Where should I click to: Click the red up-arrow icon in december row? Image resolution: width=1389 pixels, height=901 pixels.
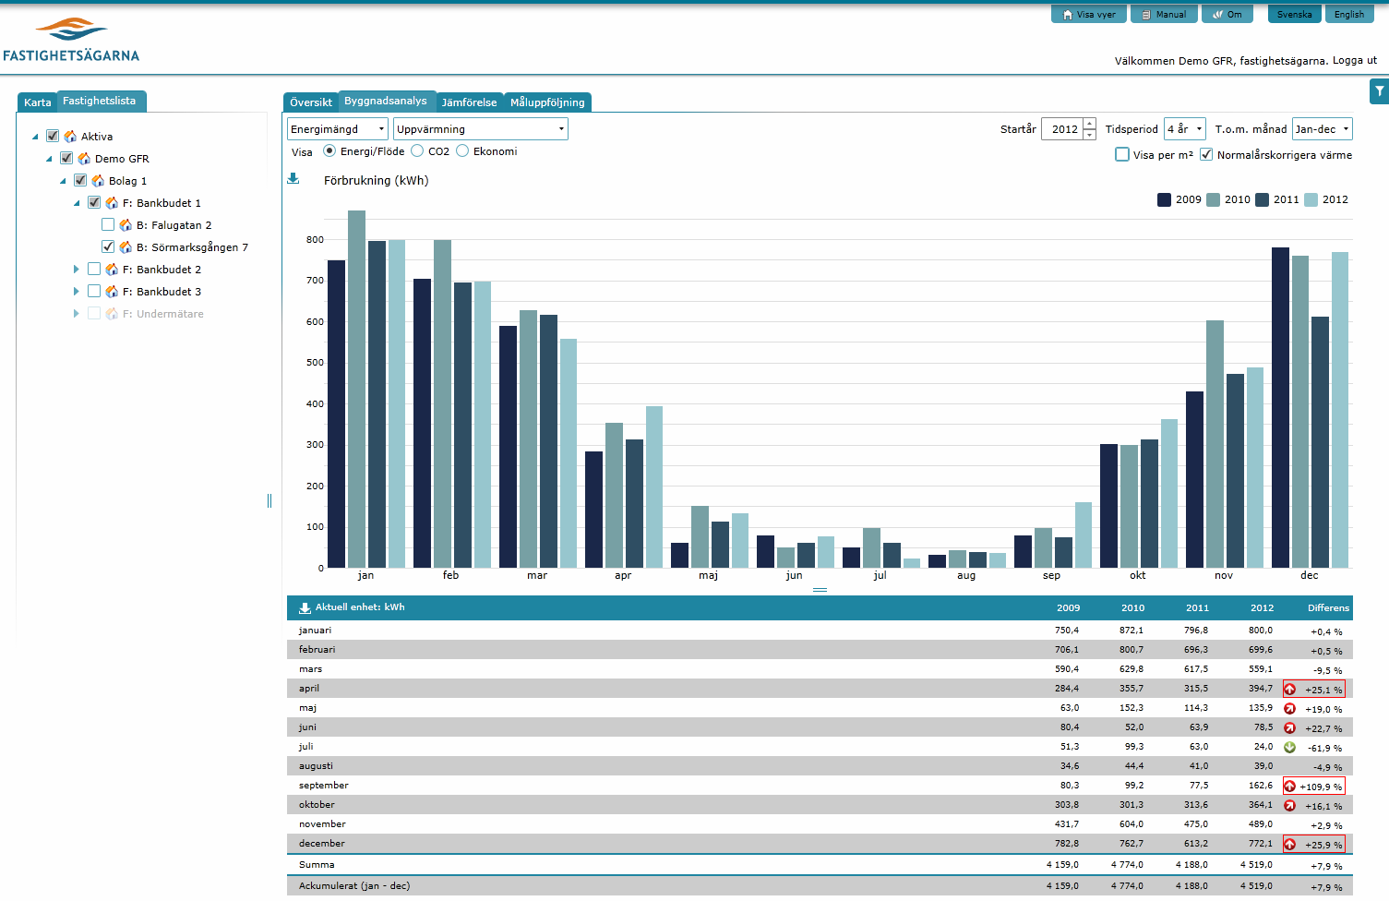coord(1290,845)
